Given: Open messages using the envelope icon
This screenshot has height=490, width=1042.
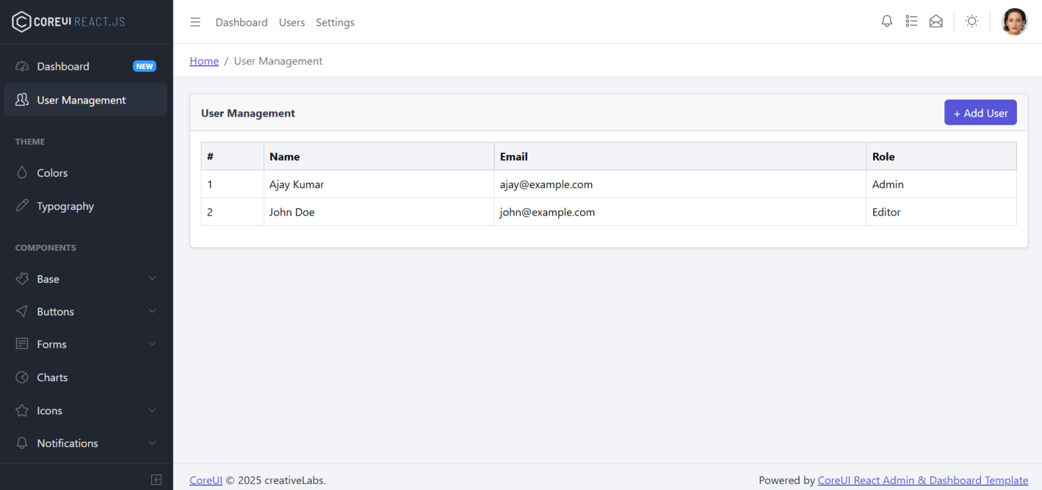Looking at the screenshot, I should (936, 21).
